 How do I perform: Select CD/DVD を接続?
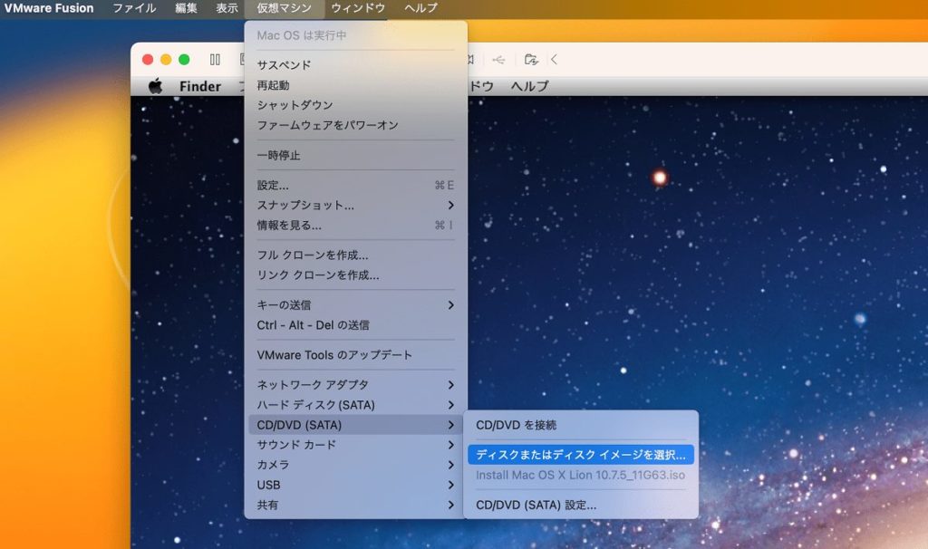(x=581, y=425)
